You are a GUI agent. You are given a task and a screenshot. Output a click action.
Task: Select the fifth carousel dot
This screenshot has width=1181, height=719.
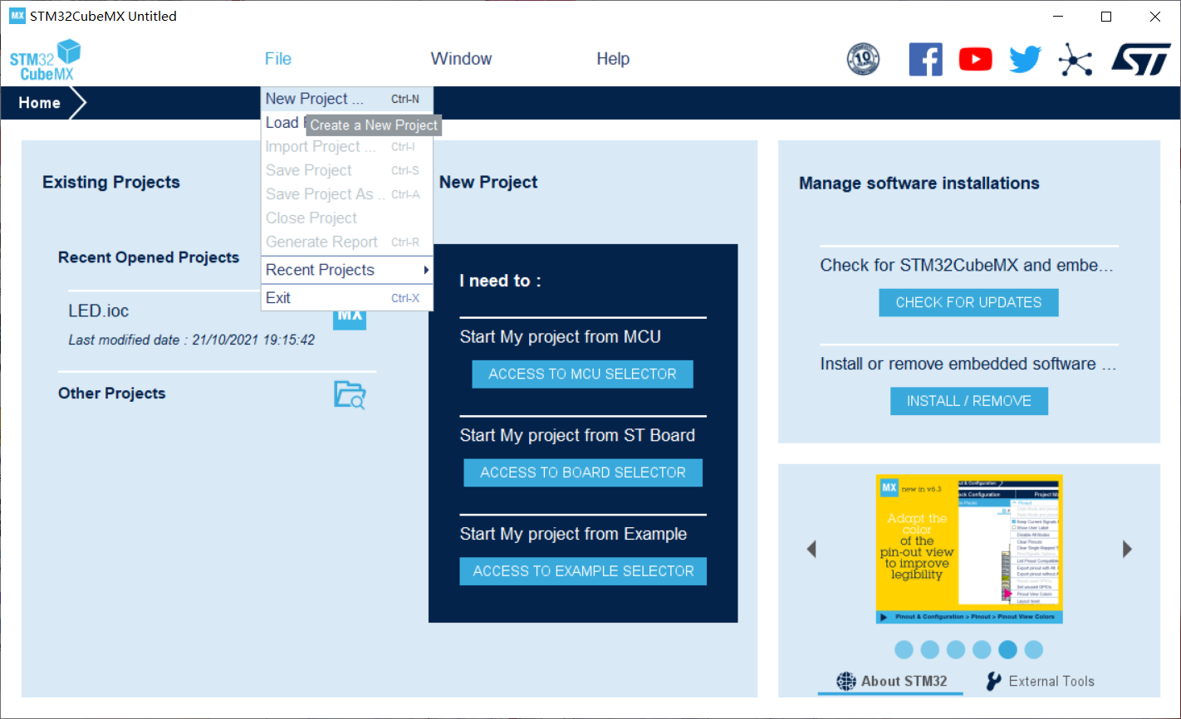pos(1007,649)
